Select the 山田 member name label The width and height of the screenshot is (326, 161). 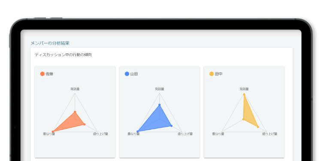[134, 74]
